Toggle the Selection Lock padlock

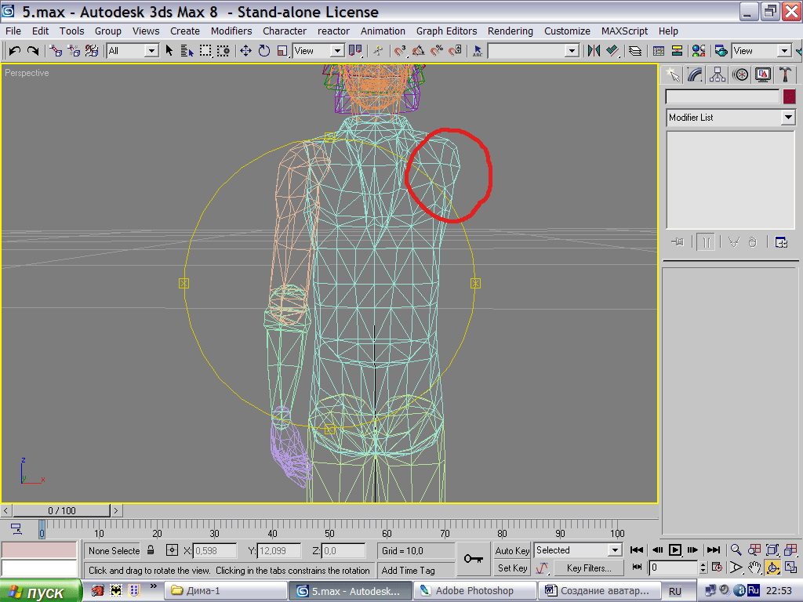(151, 550)
